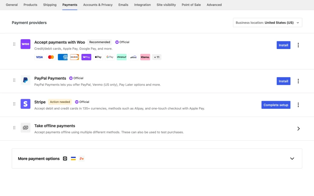Click 'Credit/debit cards, Apple Pay, Google Pay' description
This screenshot has height=196, width=314.
73,49
